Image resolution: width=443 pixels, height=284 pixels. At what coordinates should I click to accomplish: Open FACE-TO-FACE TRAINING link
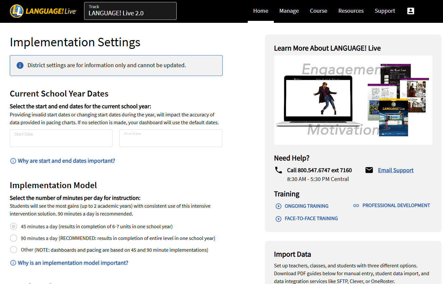[311, 218]
